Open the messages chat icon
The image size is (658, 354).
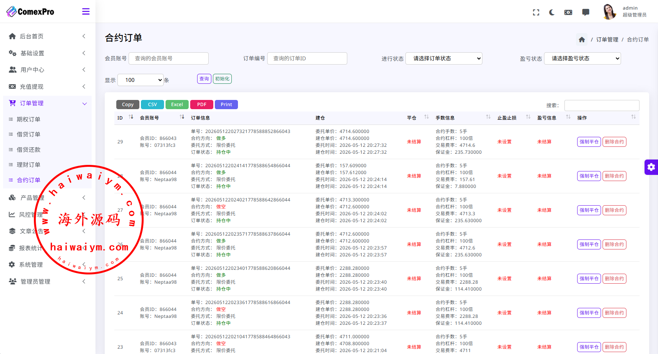586,12
